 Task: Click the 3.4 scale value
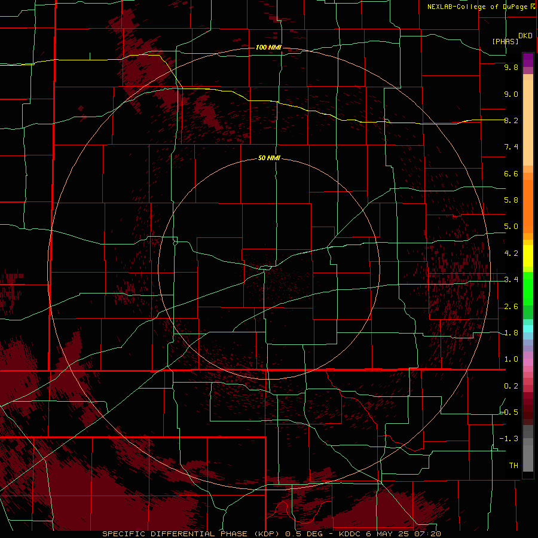tap(511, 280)
